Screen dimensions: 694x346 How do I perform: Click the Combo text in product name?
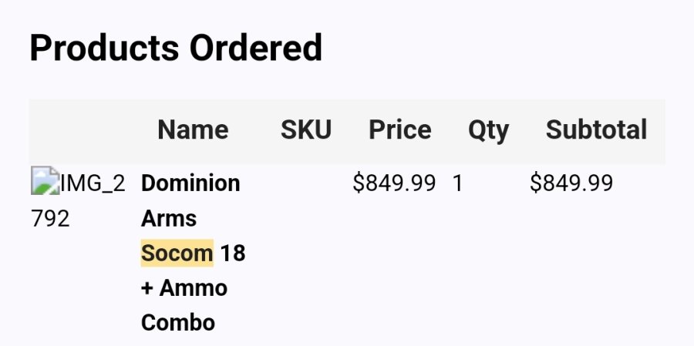pyautogui.click(x=178, y=323)
